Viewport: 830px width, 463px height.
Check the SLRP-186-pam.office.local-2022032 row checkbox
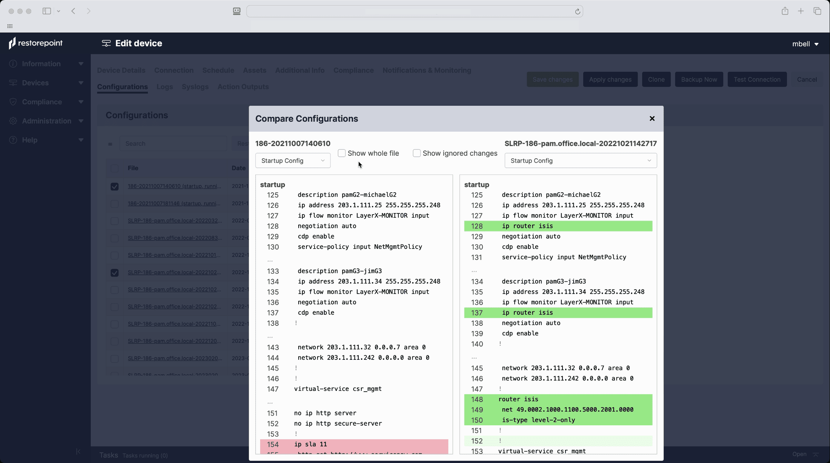[x=114, y=221]
